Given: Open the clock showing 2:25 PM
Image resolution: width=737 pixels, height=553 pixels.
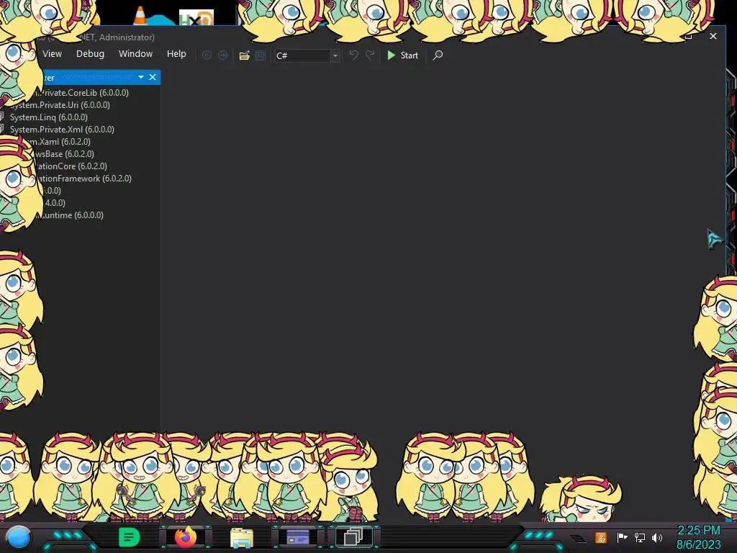Looking at the screenshot, I should 698,537.
